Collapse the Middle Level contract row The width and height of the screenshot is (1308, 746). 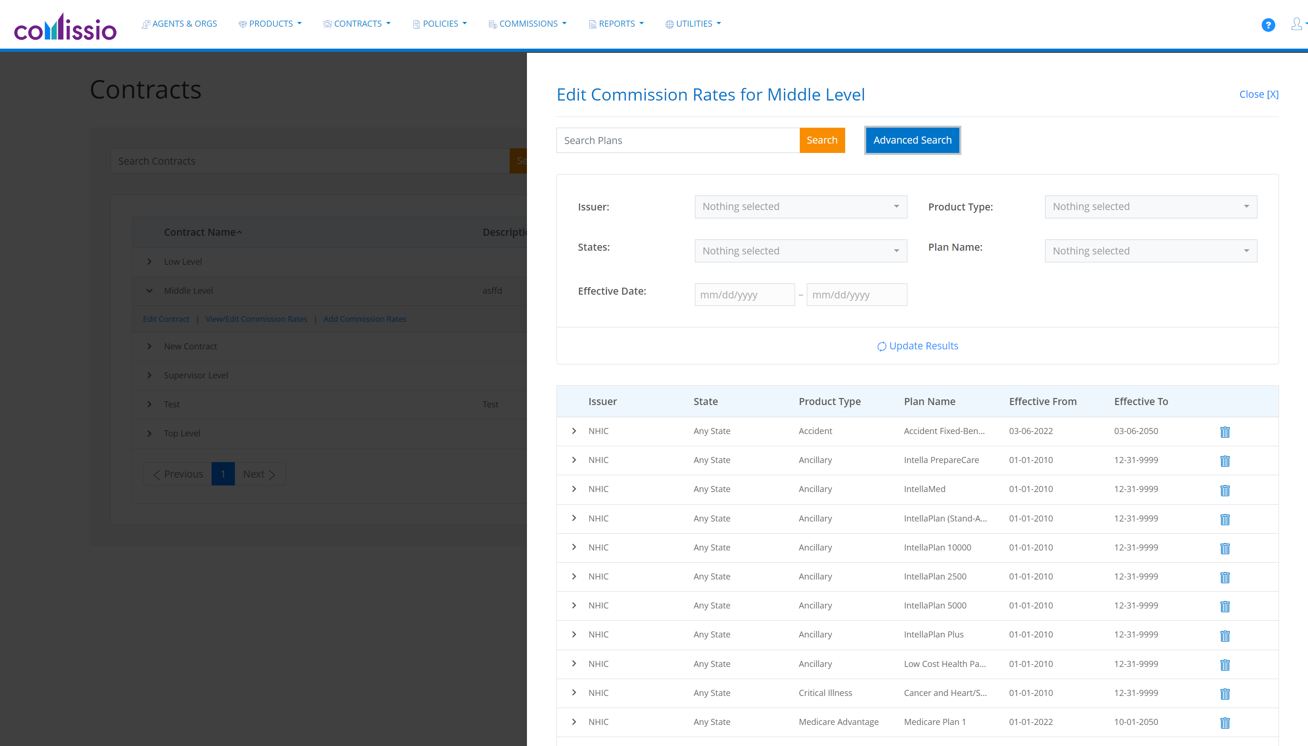click(x=149, y=290)
